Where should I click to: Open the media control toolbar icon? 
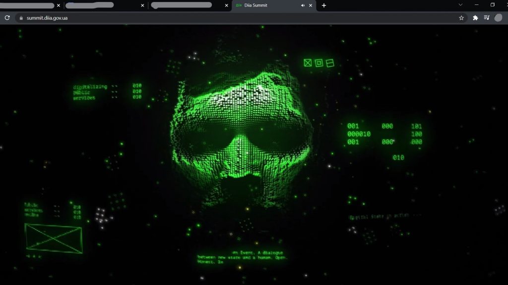pyautogui.click(x=487, y=18)
